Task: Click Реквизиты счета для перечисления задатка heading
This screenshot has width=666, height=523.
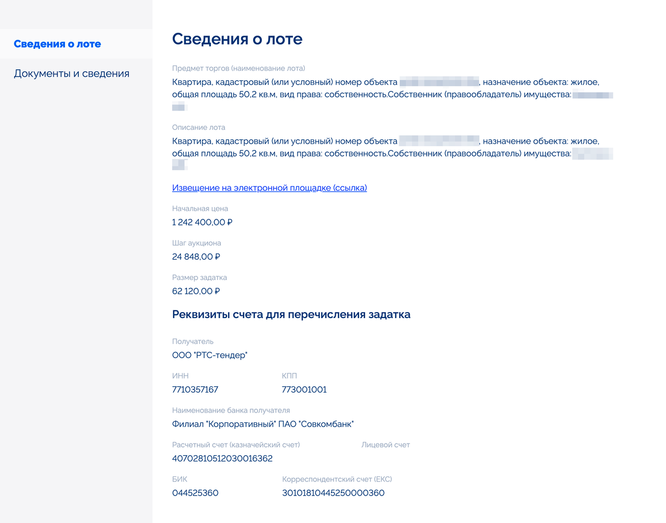Action: 291,315
